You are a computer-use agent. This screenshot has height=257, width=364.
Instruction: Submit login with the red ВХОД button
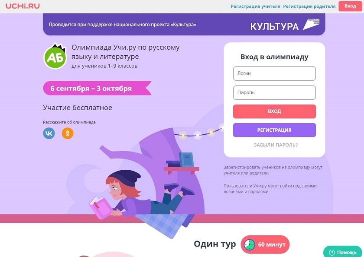pos(274,111)
